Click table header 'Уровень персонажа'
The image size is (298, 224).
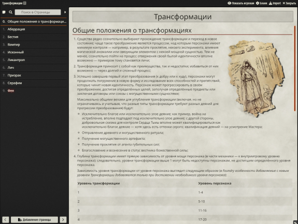click(215, 184)
